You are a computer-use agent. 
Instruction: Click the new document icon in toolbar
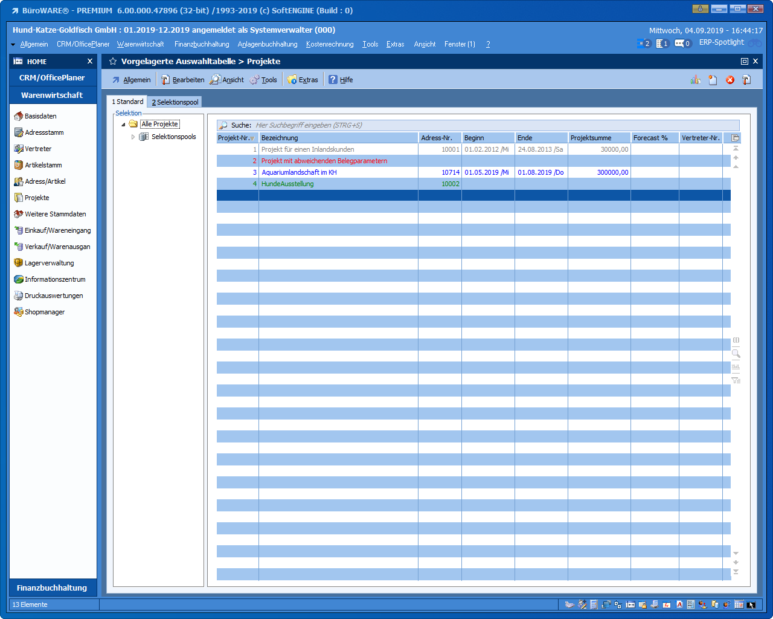pos(713,80)
